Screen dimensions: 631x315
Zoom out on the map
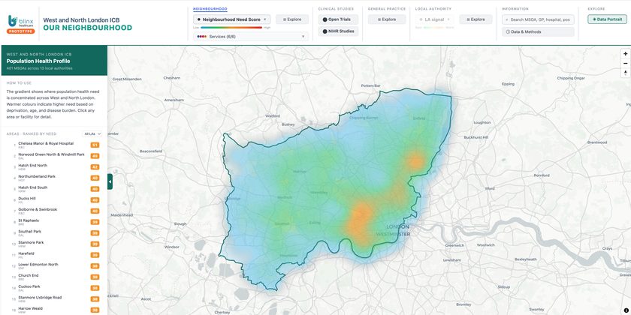(625, 64)
